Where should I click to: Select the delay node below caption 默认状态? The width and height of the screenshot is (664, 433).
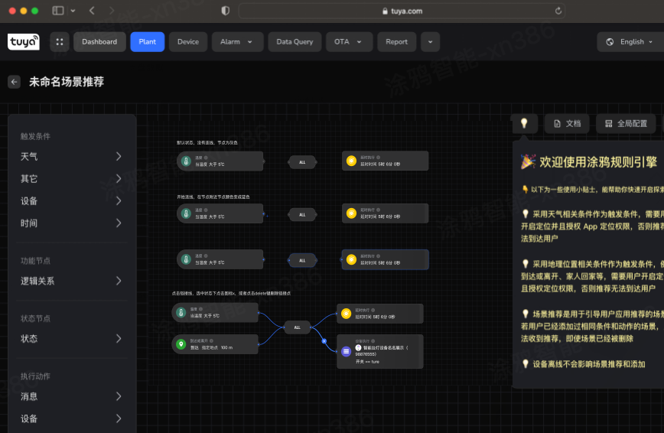pyautogui.click(x=386, y=161)
